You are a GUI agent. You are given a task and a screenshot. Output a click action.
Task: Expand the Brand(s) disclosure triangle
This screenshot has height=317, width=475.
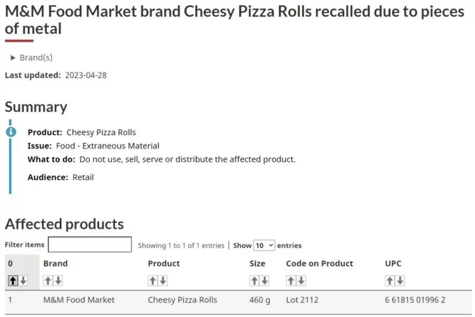pos(12,57)
